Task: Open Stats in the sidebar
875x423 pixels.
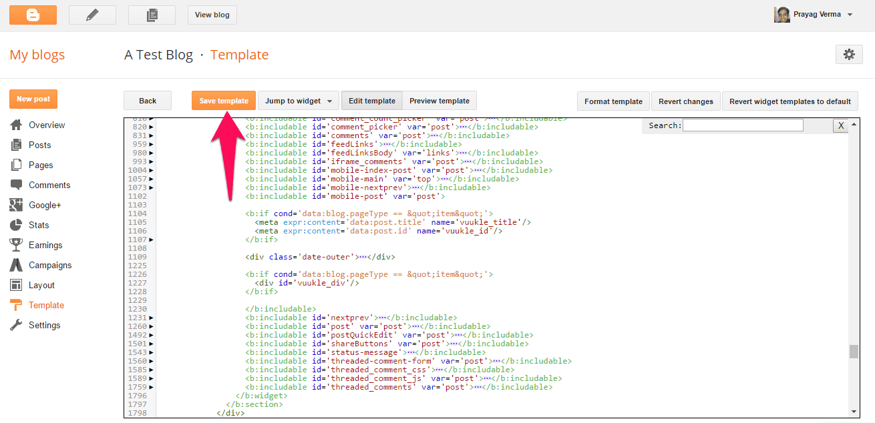Action: [38, 225]
